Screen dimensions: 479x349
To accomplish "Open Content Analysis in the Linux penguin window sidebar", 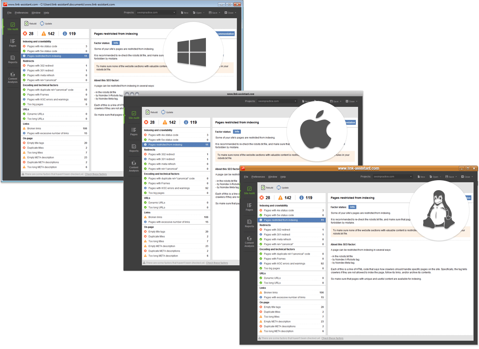I will 249,241.
